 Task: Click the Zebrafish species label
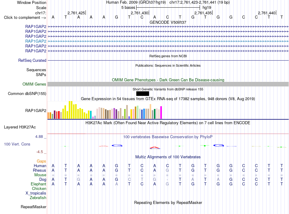point(38,198)
